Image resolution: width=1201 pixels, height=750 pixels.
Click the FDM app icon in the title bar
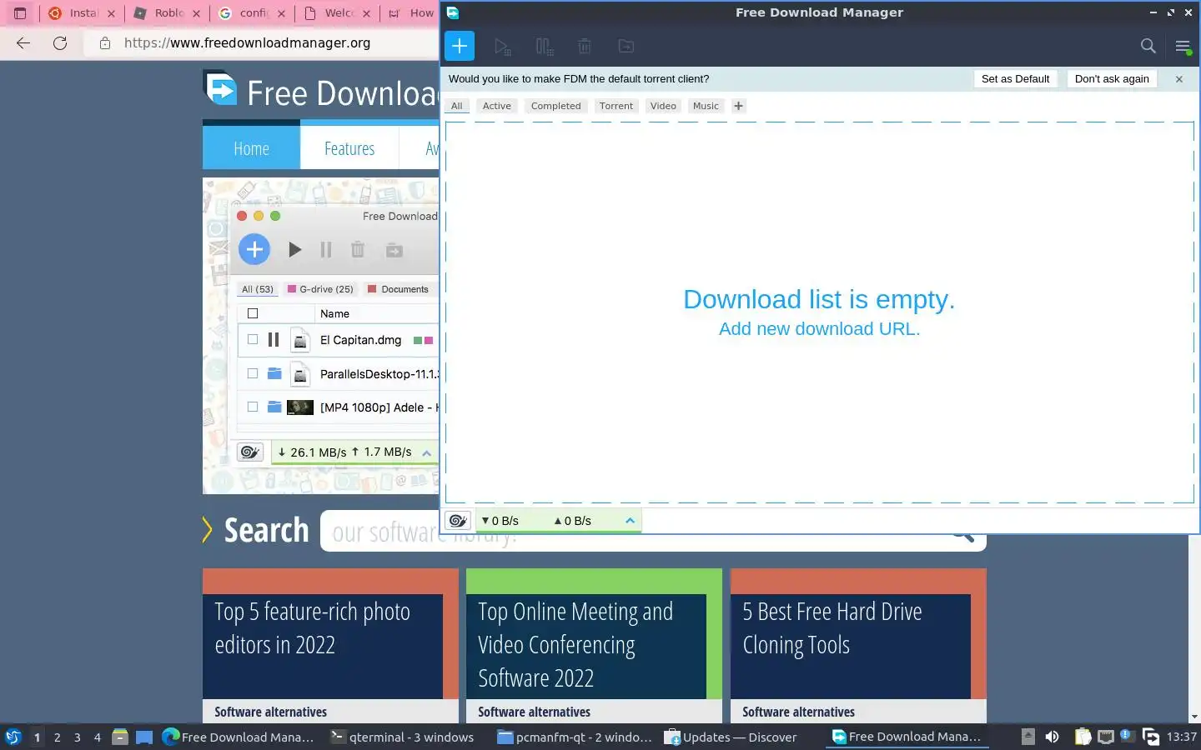tap(453, 12)
